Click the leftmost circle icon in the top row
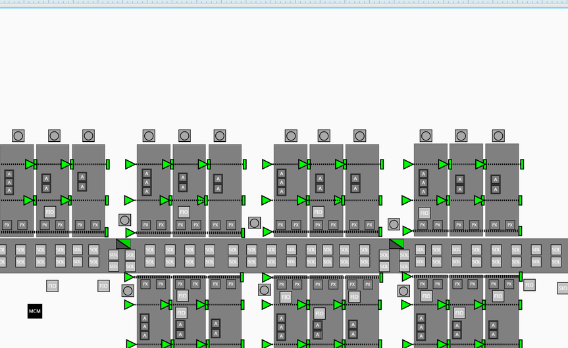The image size is (568, 348). [x=18, y=136]
